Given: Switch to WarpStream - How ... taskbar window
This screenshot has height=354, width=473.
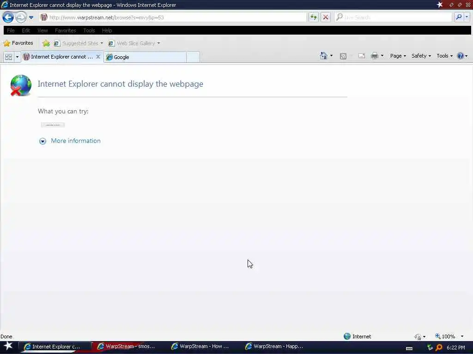Looking at the screenshot, I should point(200,347).
